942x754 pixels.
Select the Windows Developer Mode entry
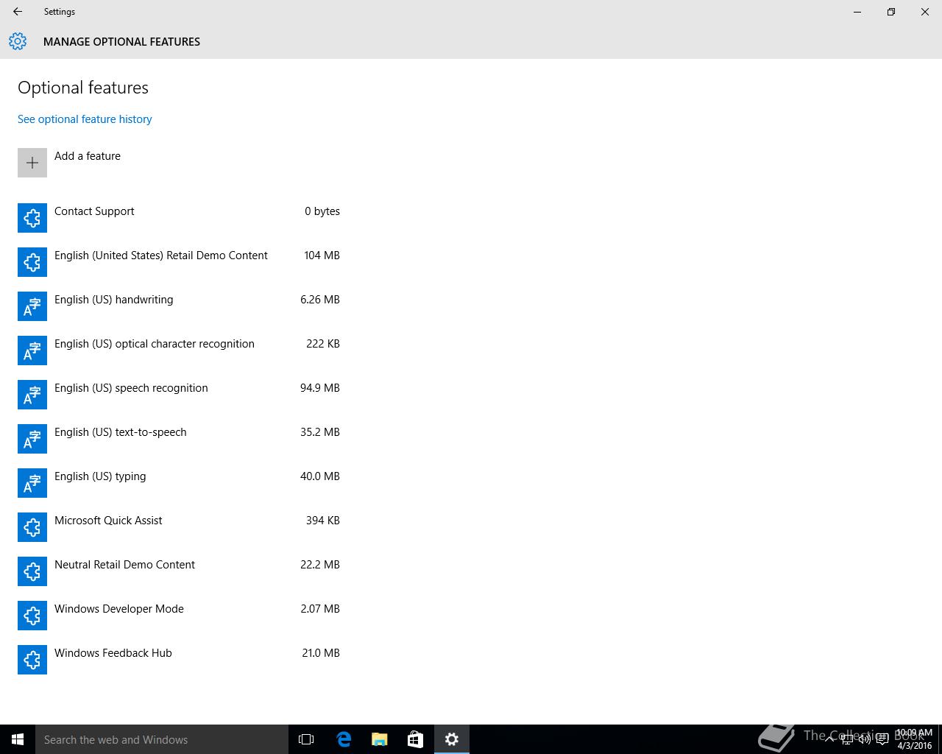click(x=119, y=609)
